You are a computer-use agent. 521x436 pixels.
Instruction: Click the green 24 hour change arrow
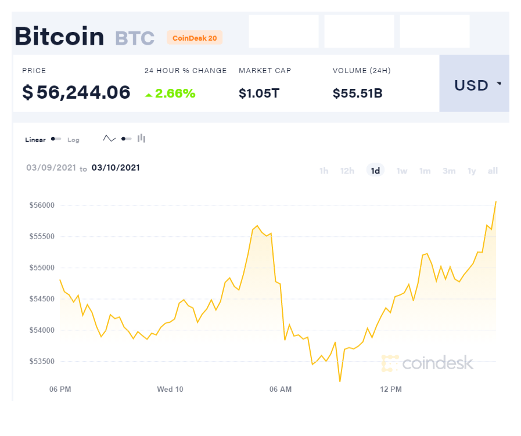pos(149,95)
